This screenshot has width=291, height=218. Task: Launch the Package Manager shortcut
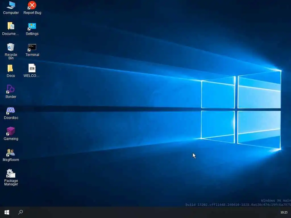[11, 177]
